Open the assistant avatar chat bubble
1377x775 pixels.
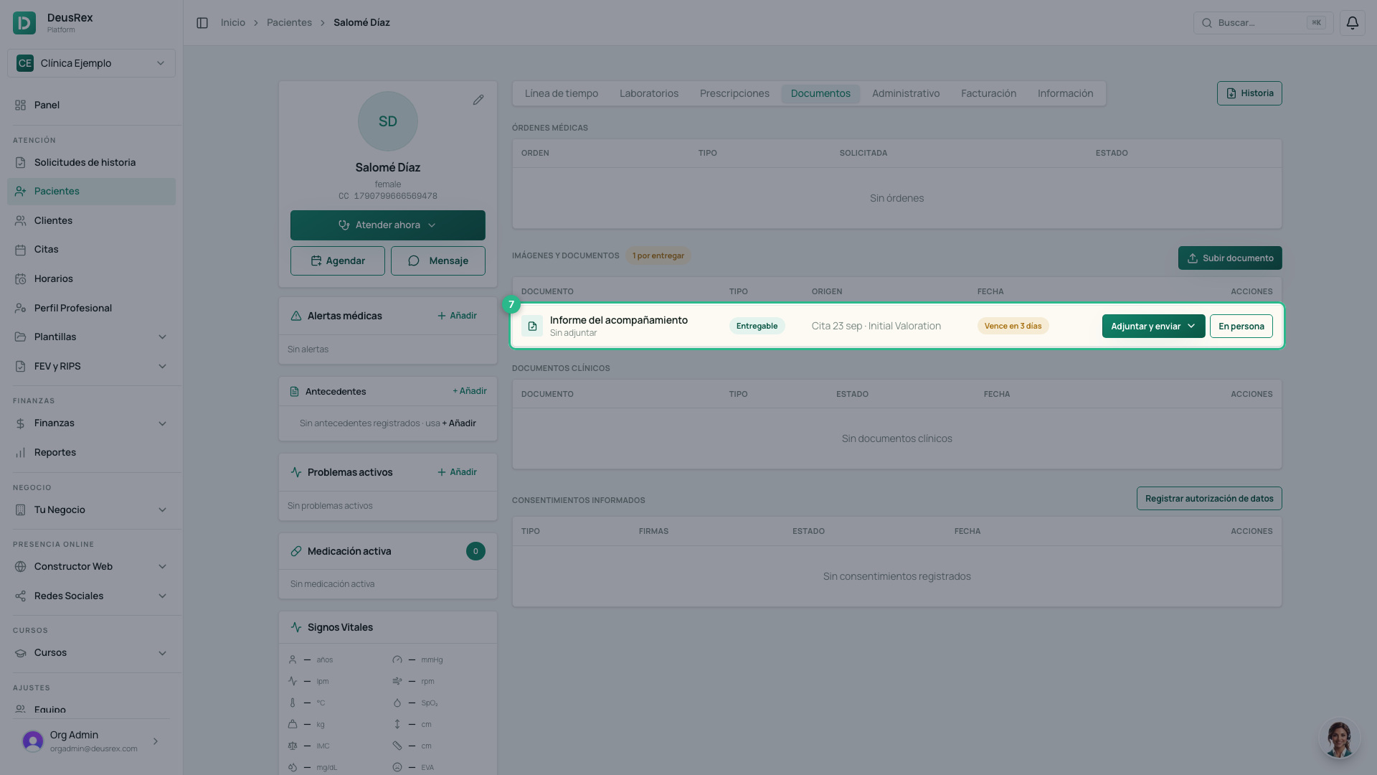click(1339, 738)
